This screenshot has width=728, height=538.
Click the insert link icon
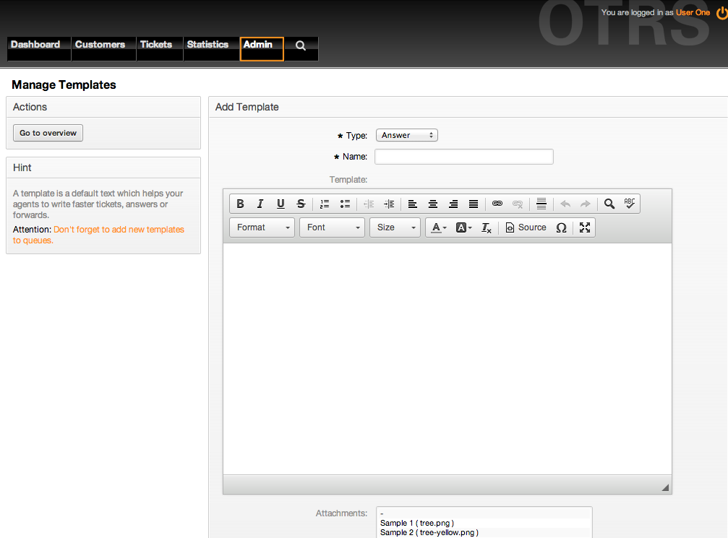497,204
